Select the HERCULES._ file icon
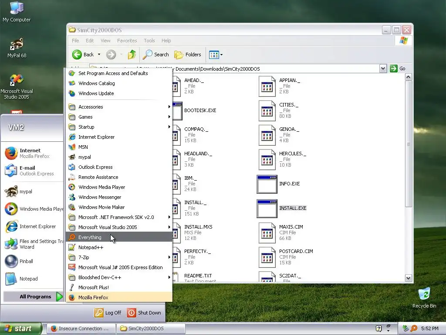This screenshot has width=446, height=335. [267, 160]
